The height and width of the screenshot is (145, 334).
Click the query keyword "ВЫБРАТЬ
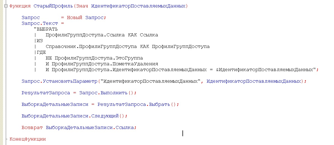point(46,29)
